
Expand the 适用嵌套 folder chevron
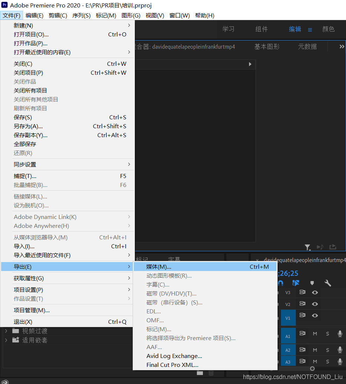[x=6, y=340]
